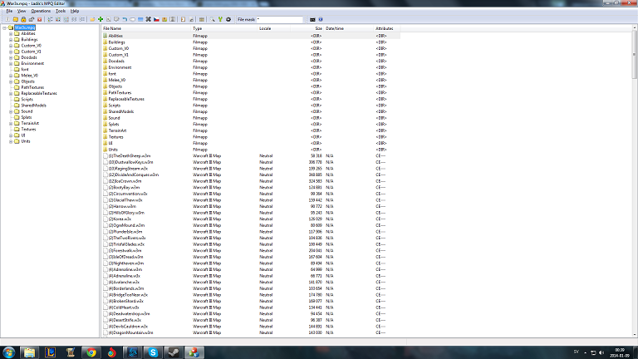Click the blue undo arrow toolbar icon

125,19
